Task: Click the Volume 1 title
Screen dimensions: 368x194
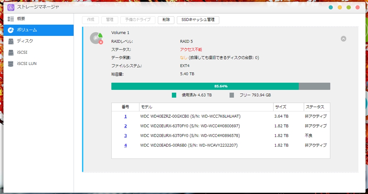Action: 120,33
